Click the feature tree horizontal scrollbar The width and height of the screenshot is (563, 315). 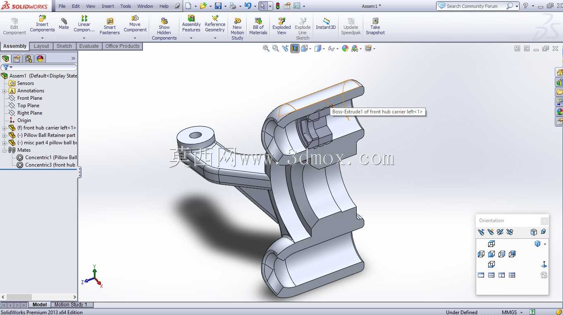pos(39,297)
